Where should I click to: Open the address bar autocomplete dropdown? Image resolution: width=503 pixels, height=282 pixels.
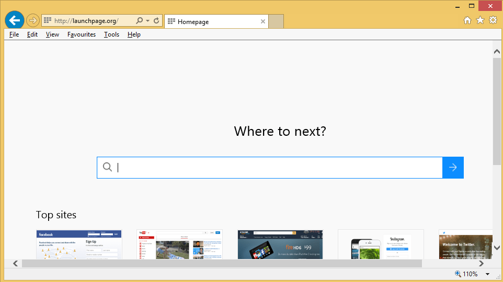[x=147, y=20]
